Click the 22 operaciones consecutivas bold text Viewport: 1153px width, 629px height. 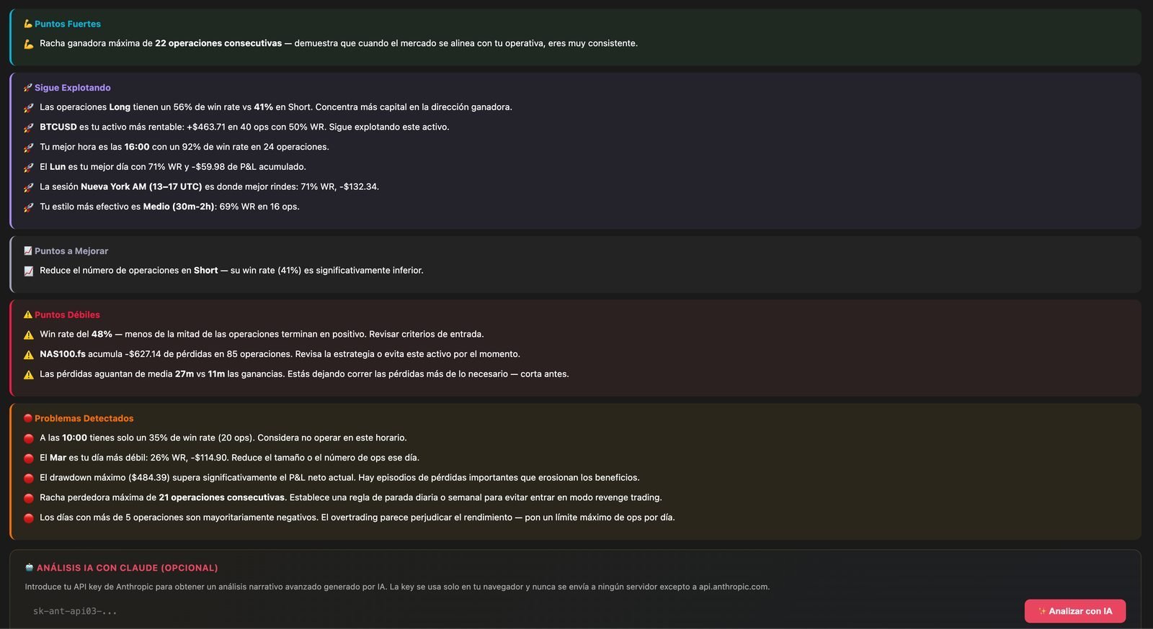pos(218,43)
